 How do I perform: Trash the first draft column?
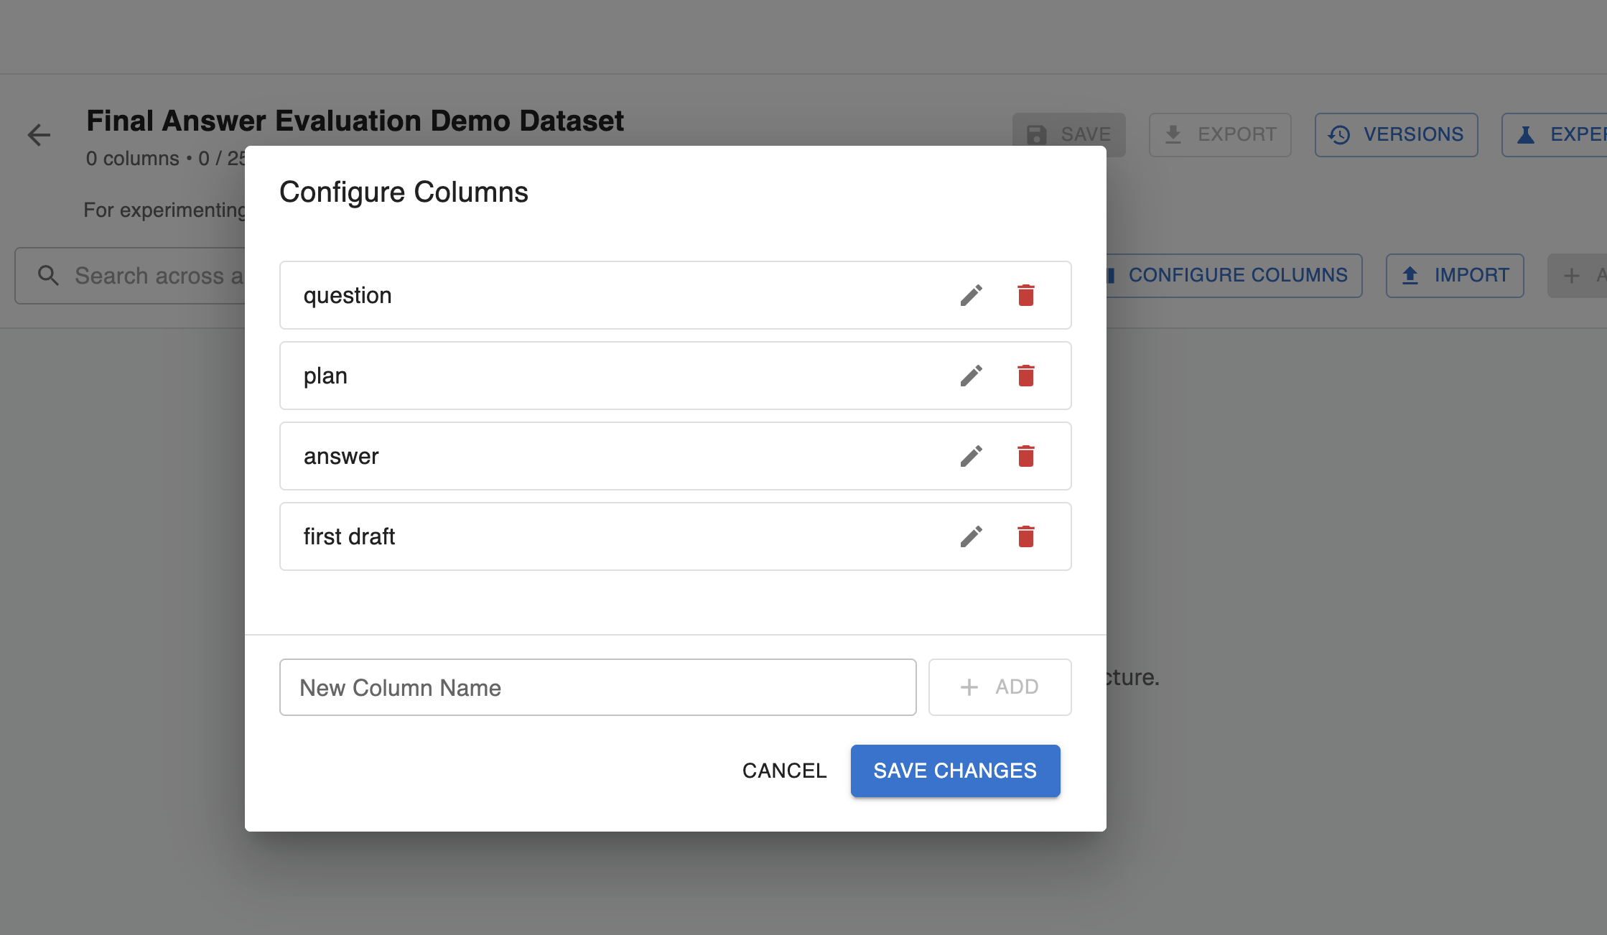(1025, 536)
